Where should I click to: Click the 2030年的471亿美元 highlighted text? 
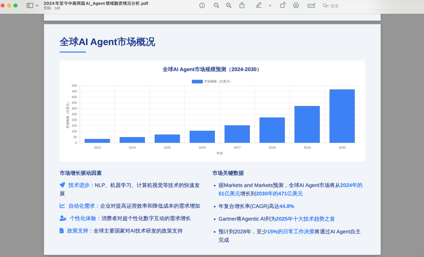point(280,194)
